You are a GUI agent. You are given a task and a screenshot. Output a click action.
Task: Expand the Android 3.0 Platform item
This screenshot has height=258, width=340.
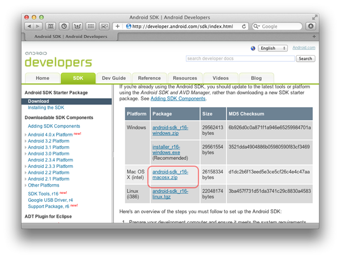pyautogui.click(x=25, y=154)
